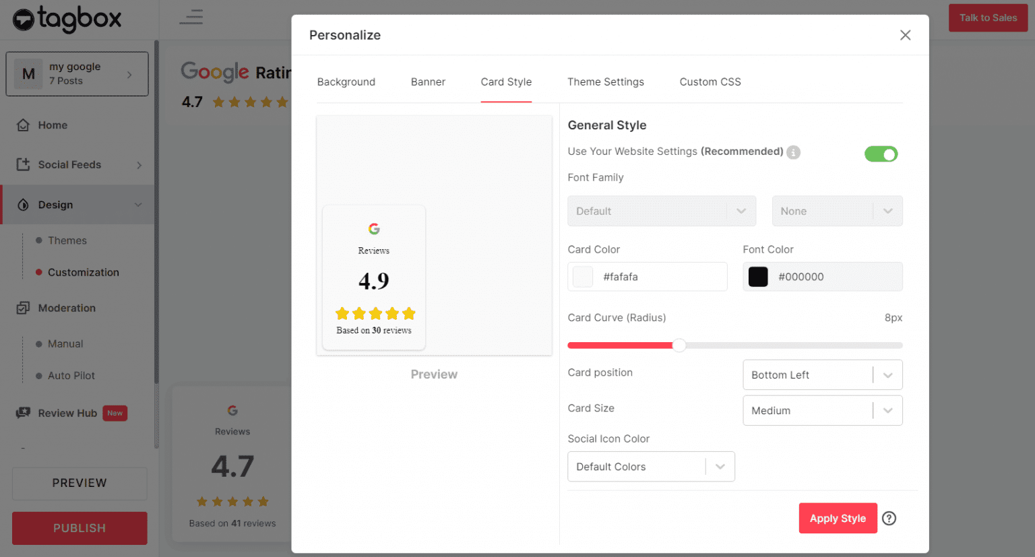Click the info icon next to Recommended
The height and width of the screenshot is (557, 1035).
click(793, 152)
